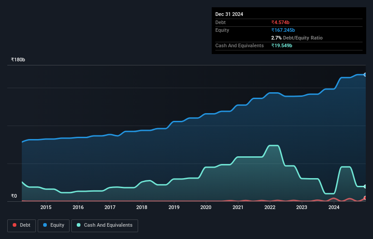Screen dimensions: 373x239
Task: Click the blue Equity legend dot
Action: (x=45, y=225)
